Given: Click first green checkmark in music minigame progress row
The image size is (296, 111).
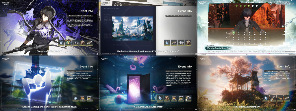Looking at the screenshot, I should pos(237,6).
